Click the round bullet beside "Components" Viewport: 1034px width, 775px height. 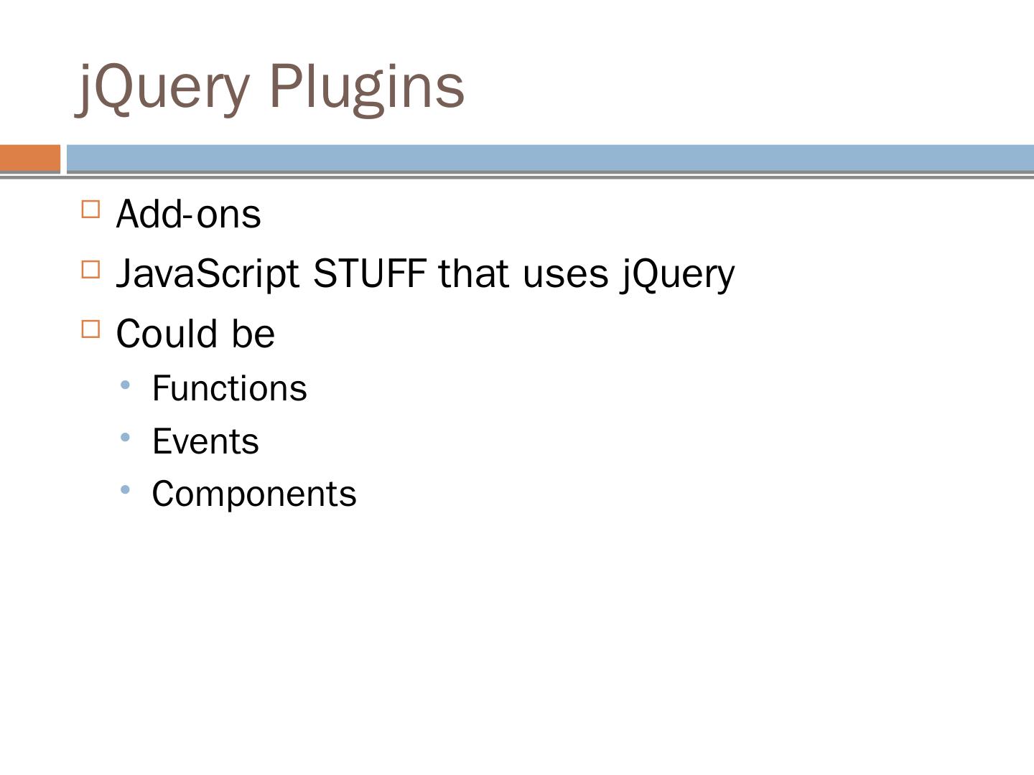tap(126, 490)
